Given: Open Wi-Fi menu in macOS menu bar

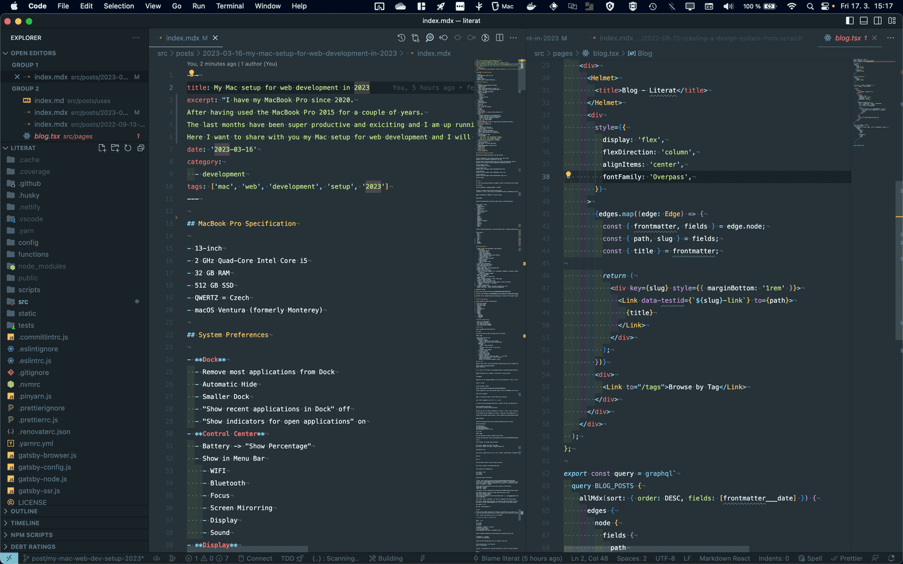Looking at the screenshot, I should [x=792, y=6].
